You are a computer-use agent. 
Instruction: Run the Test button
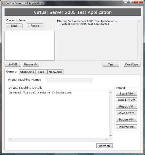point(111,64)
